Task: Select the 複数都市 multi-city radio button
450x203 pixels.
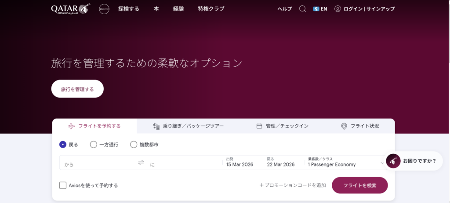Action: [x=134, y=145]
